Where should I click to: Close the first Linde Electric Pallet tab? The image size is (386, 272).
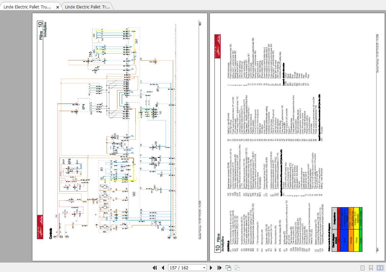(58, 7)
